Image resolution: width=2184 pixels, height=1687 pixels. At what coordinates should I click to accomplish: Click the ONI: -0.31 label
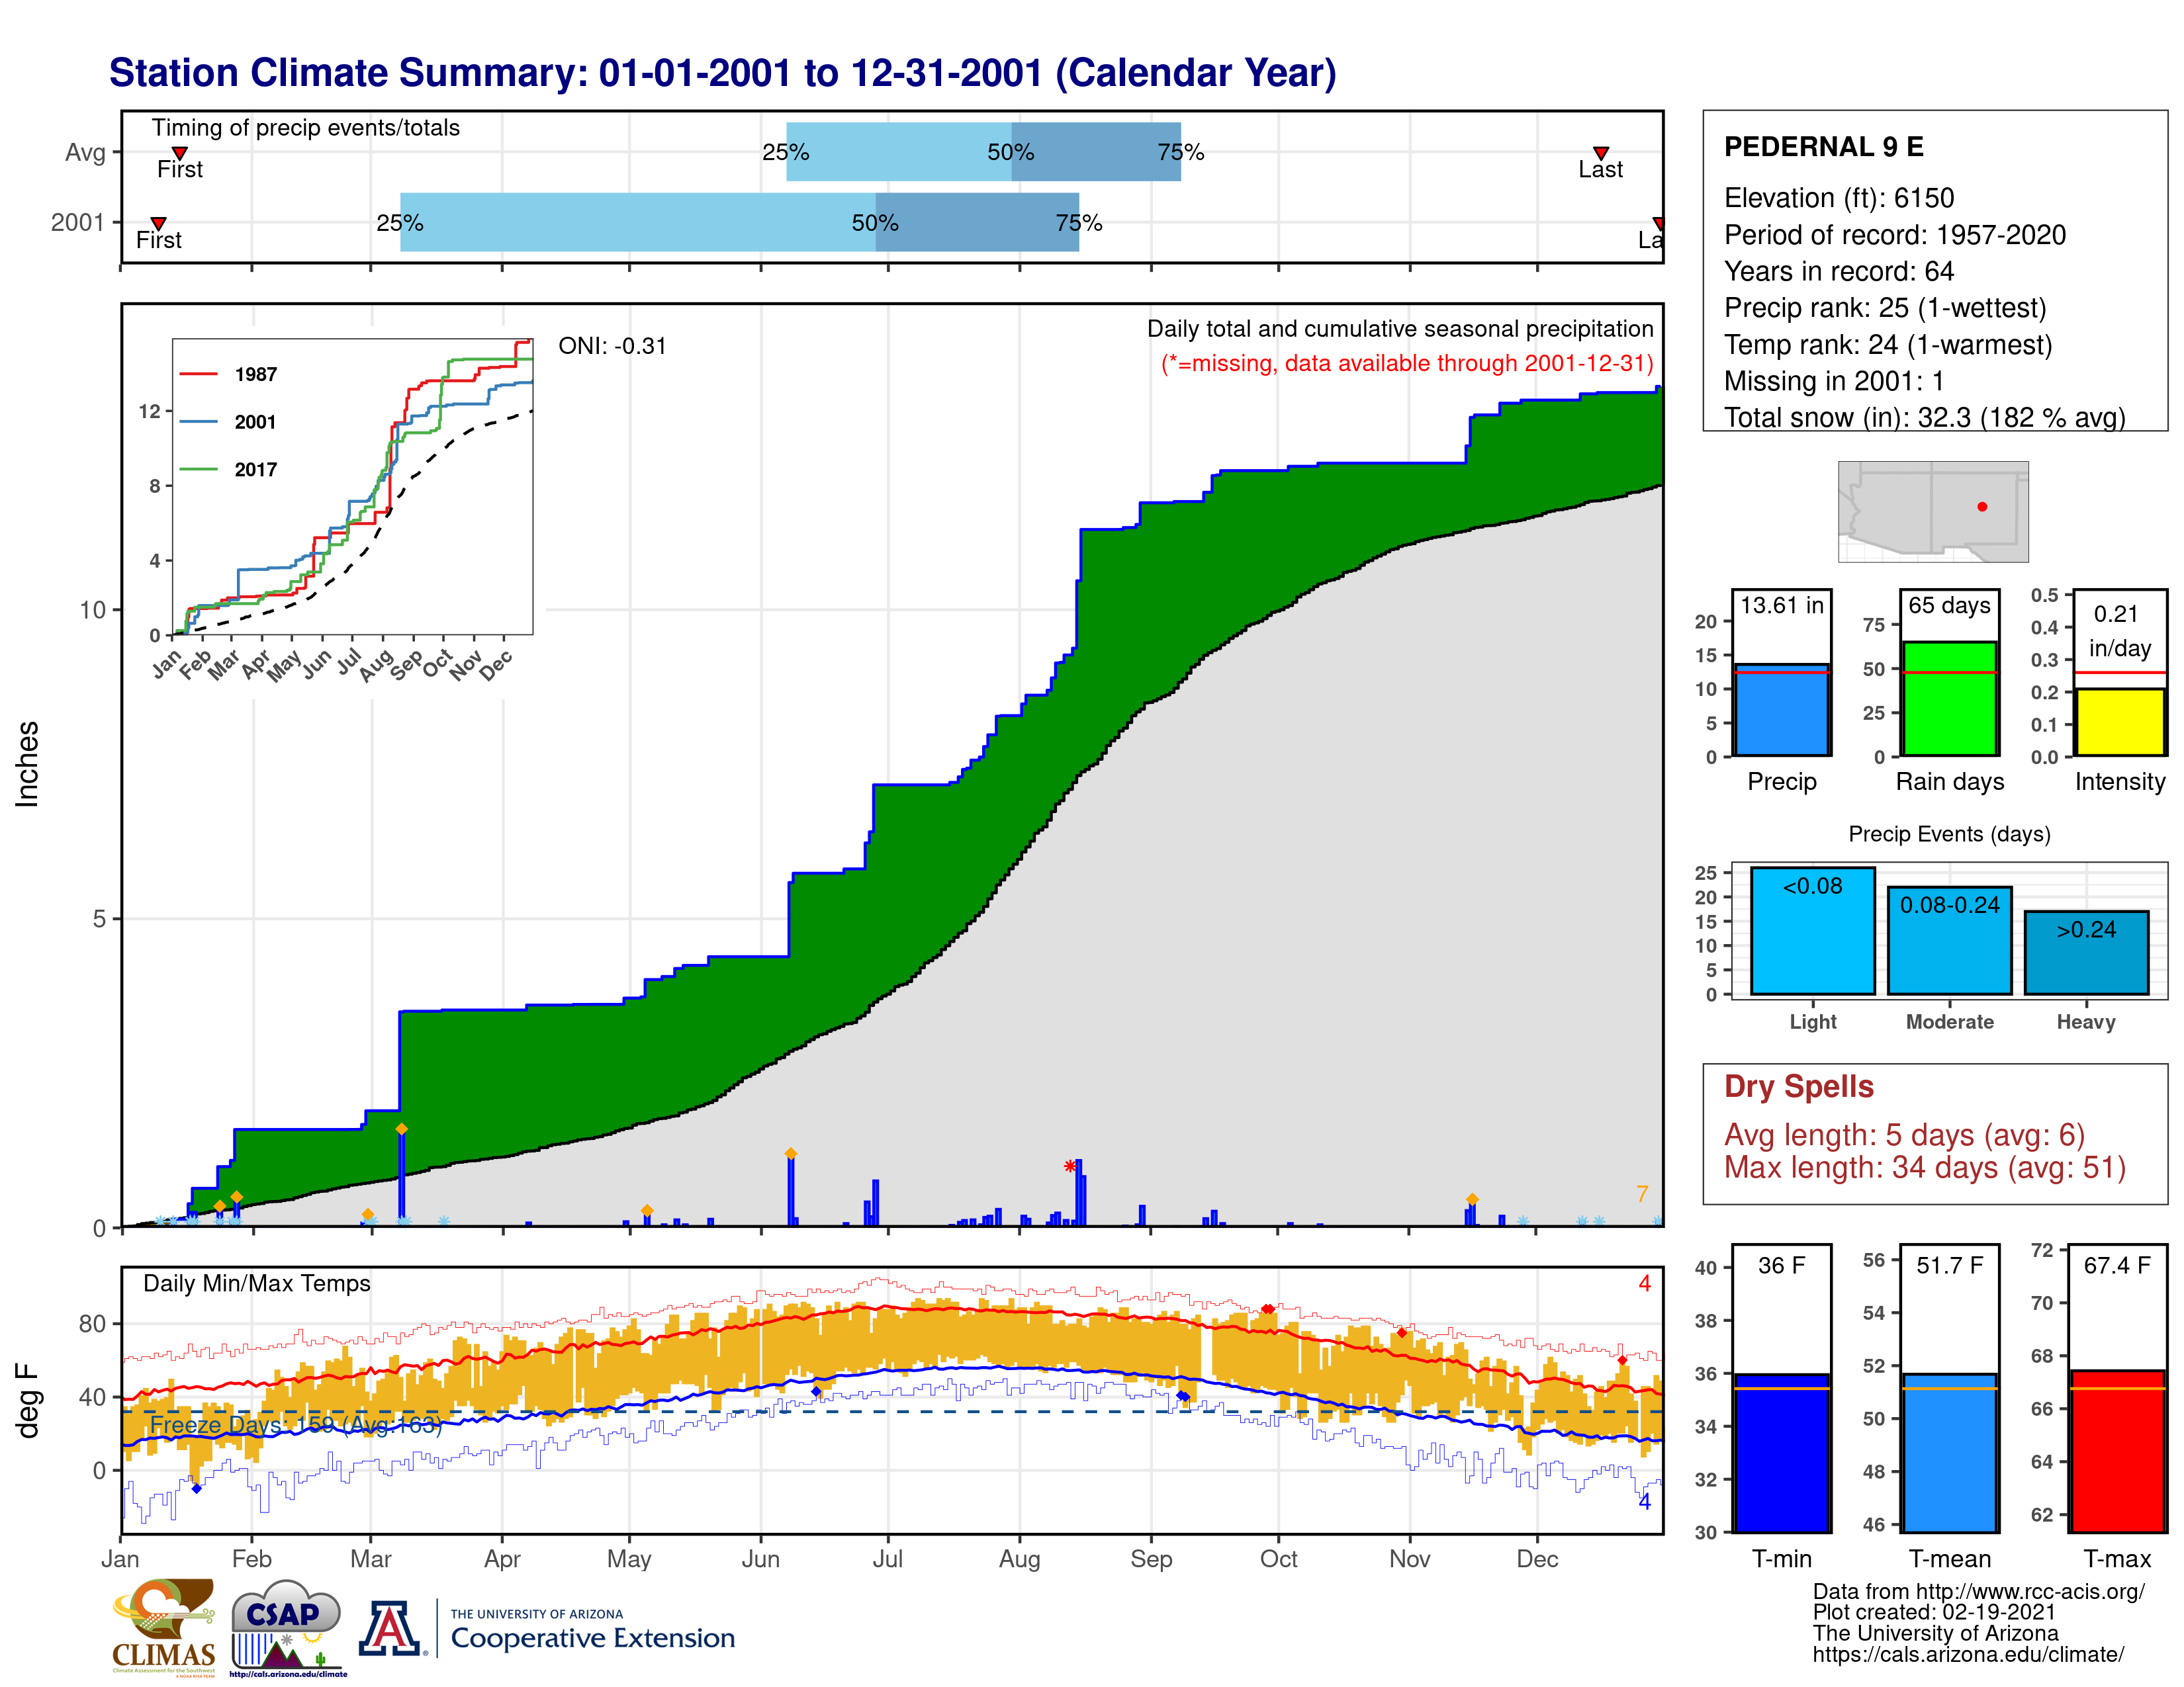click(x=612, y=346)
